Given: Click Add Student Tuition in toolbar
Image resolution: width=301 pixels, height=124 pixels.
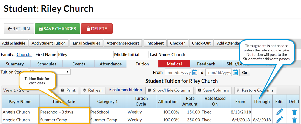Looking at the screenshot, I should tap(48, 43).
